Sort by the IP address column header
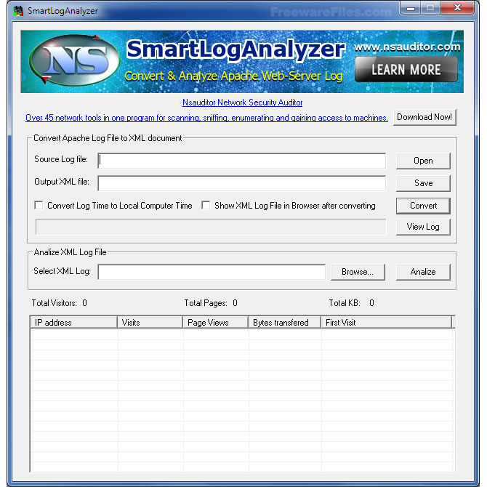This screenshot has height=487, width=487. click(x=73, y=322)
